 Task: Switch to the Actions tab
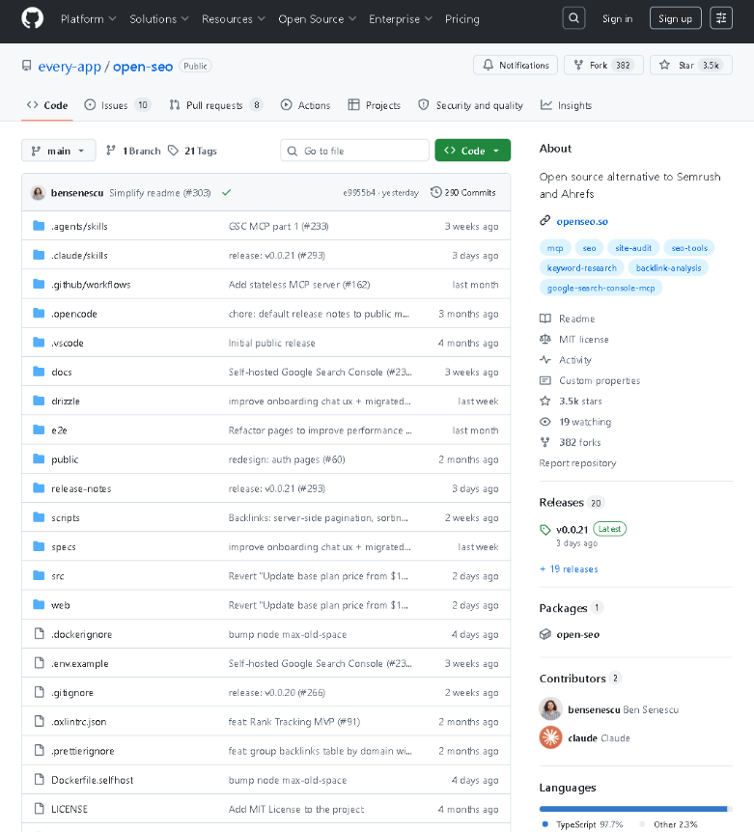(305, 105)
